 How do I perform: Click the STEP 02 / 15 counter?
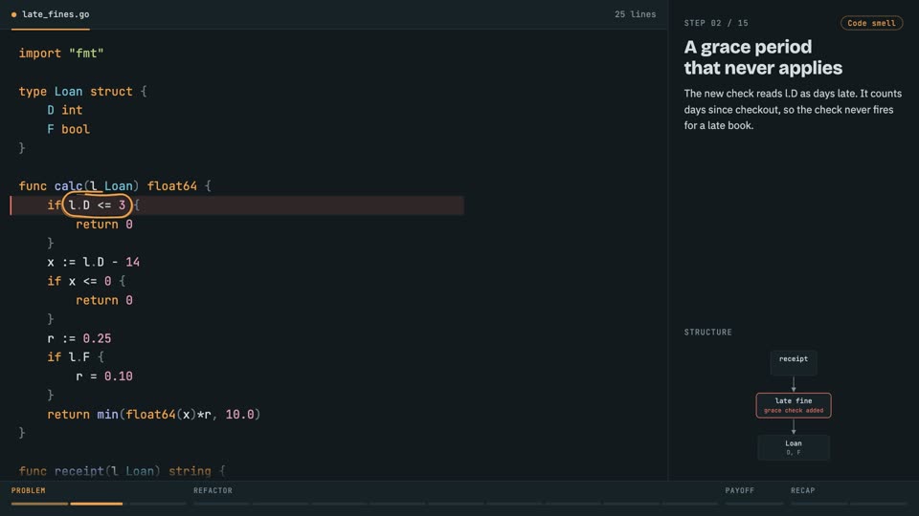pyautogui.click(x=716, y=23)
